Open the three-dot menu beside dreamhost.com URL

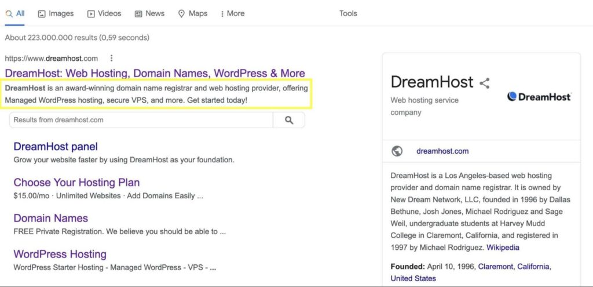(x=111, y=59)
